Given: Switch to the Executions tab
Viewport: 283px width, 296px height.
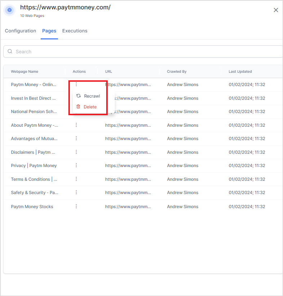Looking at the screenshot, I should (x=75, y=31).
